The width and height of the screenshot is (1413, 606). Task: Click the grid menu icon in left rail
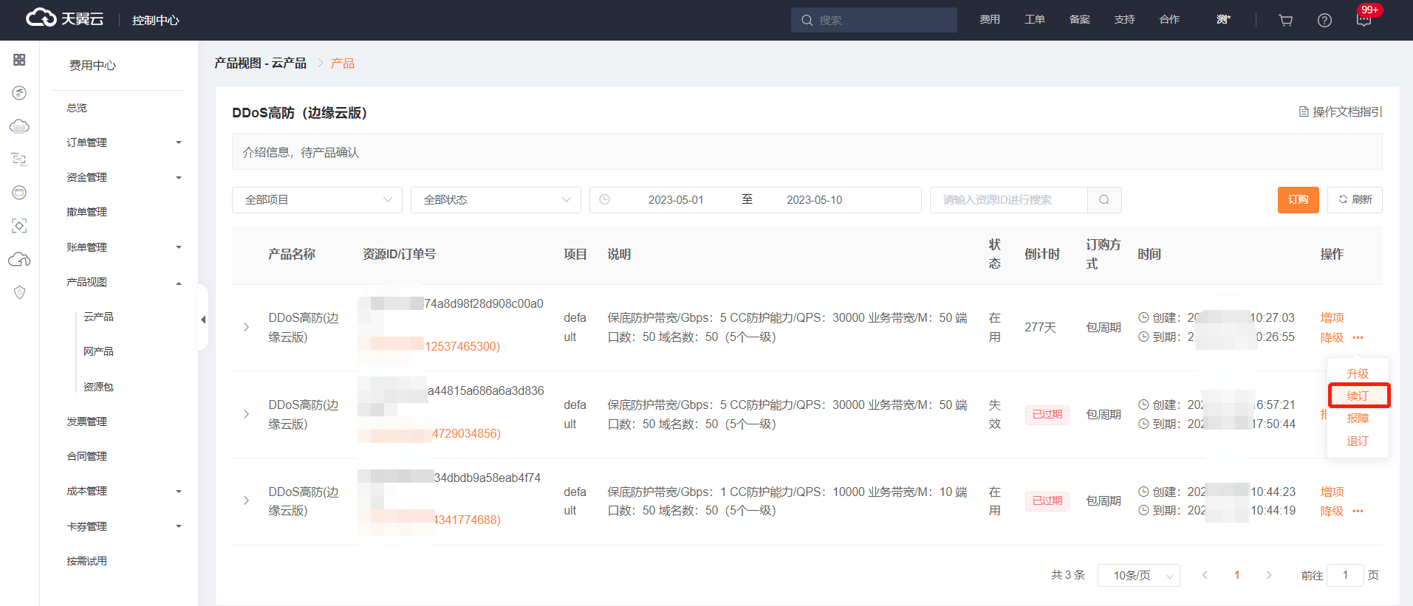click(20, 60)
